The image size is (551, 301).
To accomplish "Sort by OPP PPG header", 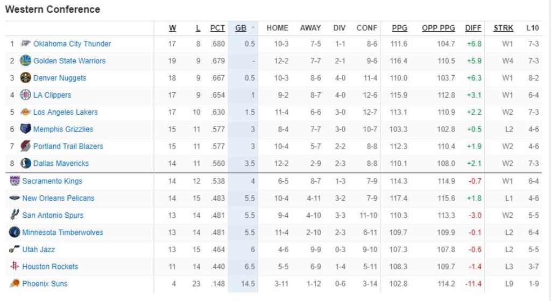I will point(438,28).
